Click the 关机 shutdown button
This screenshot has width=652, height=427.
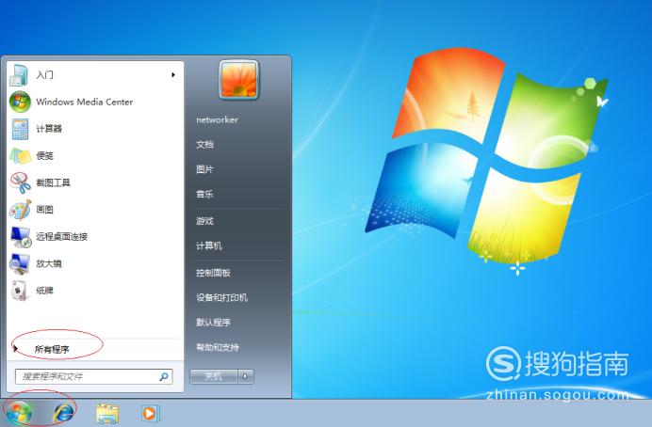(214, 376)
